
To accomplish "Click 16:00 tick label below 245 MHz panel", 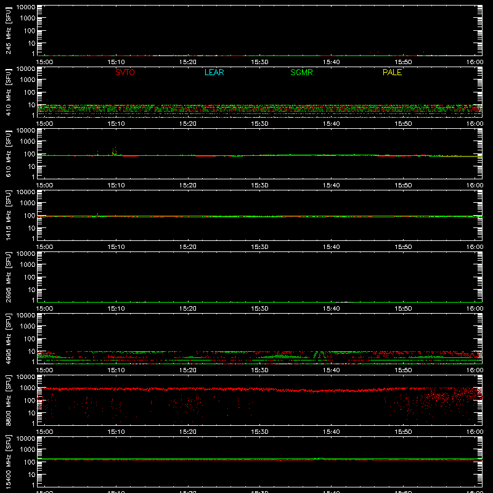I will coord(475,62).
